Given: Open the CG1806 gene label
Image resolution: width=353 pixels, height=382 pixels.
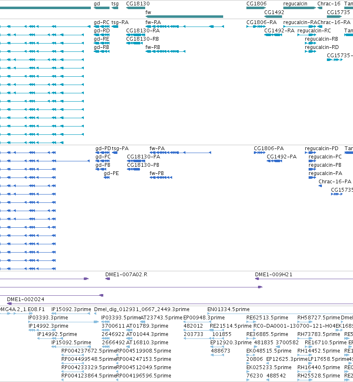Looking at the screenshot, I should 256,4.
